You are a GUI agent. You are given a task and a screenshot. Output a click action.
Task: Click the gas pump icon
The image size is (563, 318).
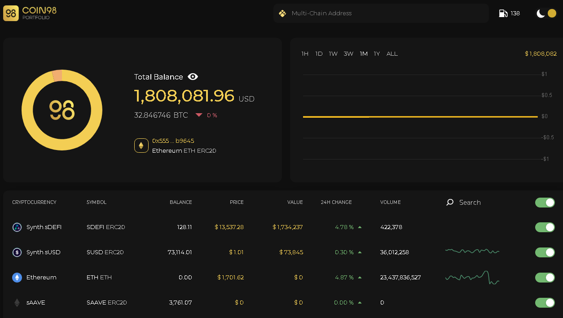[x=503, y=13]
